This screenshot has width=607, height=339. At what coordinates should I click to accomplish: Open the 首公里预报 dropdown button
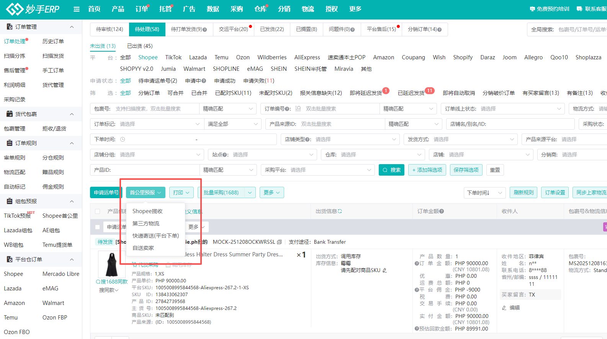[146, 192]
